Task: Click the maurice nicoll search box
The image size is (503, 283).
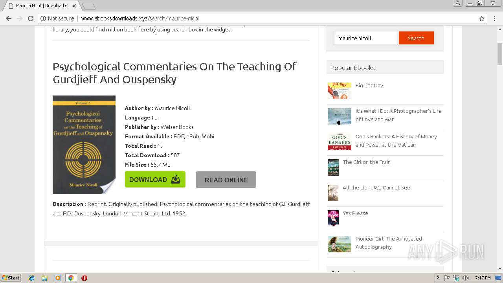Action: 366,38
